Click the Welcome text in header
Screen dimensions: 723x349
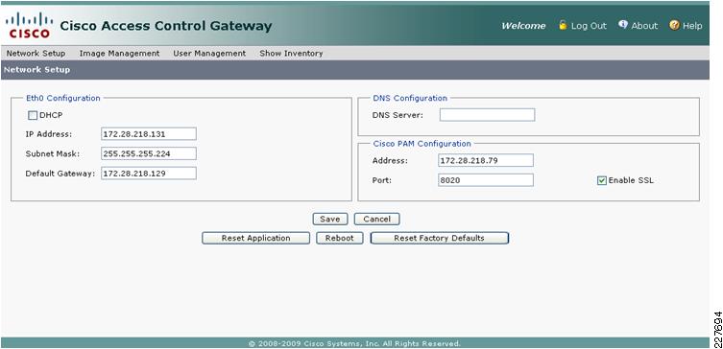pyautogui.click(x=523, y=26)
